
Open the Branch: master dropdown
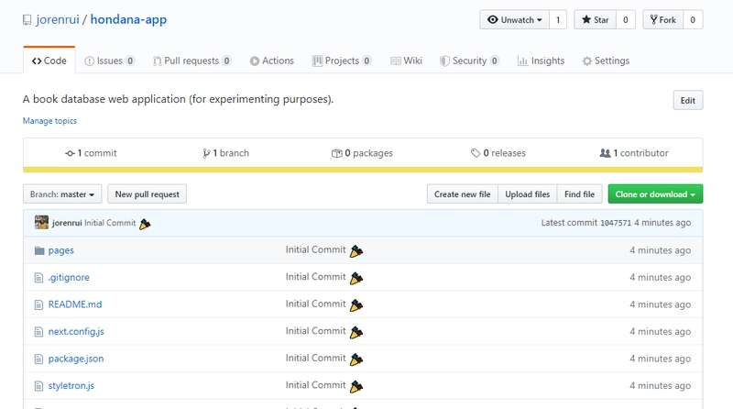click(x=62, y=194)
